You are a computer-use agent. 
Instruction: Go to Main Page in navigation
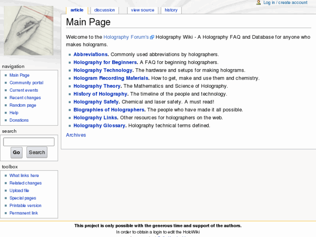[20, 75]
